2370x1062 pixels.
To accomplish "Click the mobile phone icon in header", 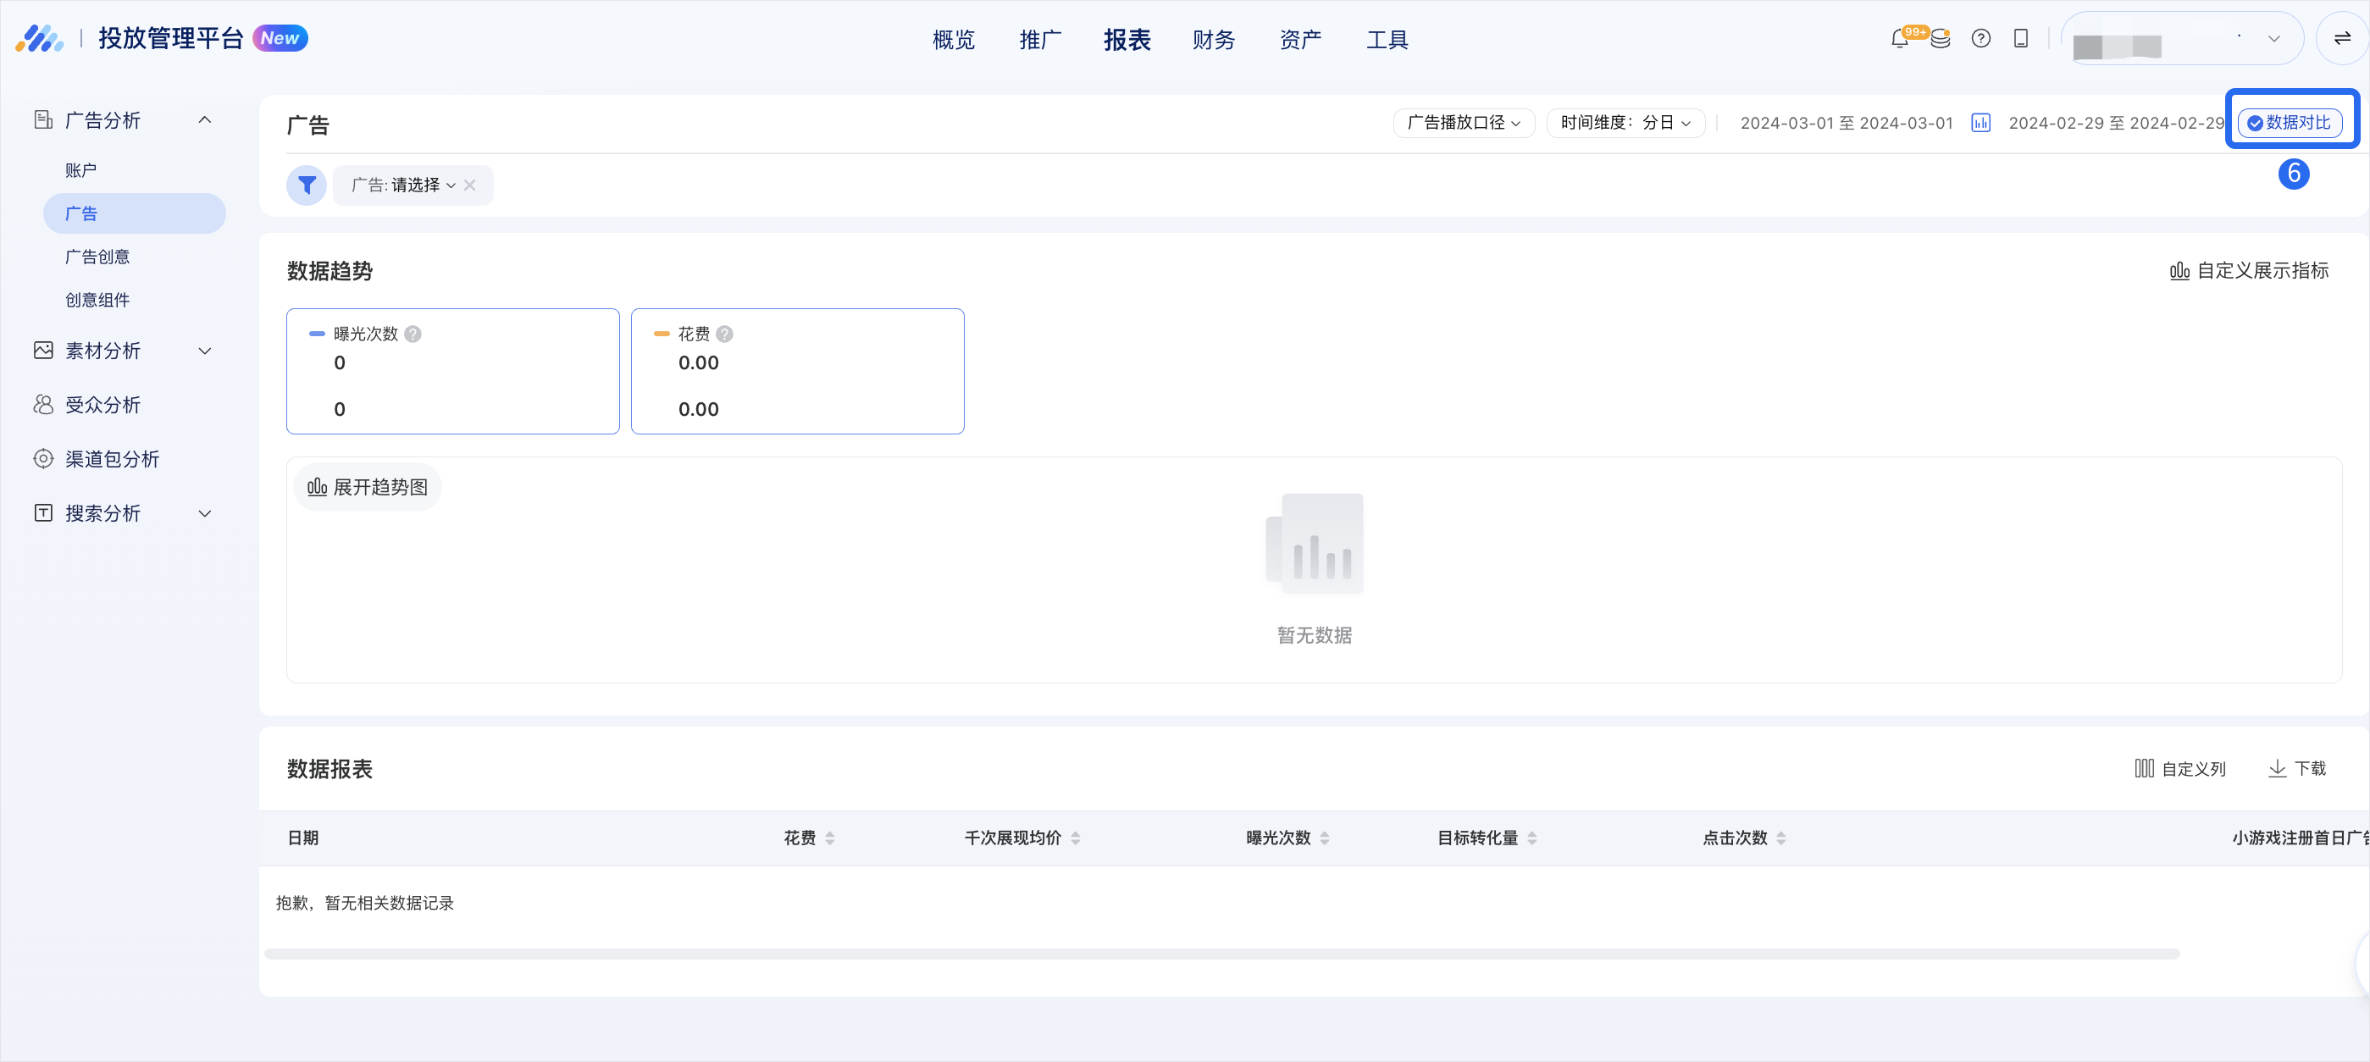I will pyautogui.click(x=2021, y=39).
